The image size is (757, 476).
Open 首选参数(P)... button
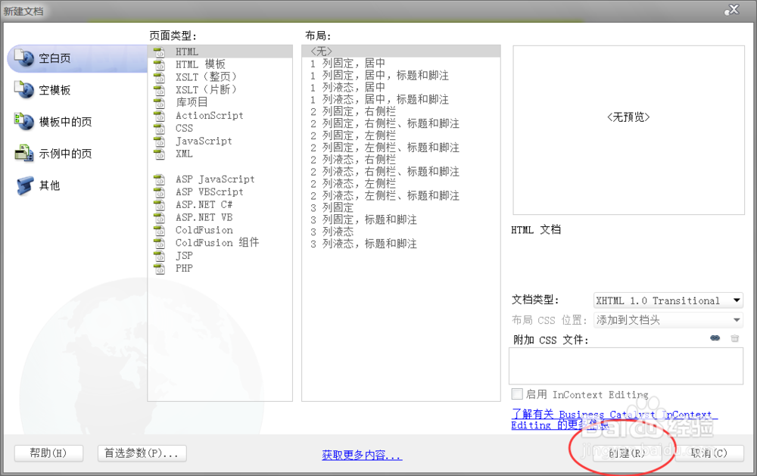tap(142, 453)
